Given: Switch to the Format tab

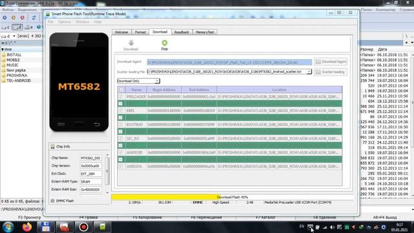Looking at the screenshot, I should click(x=140, y=32).
